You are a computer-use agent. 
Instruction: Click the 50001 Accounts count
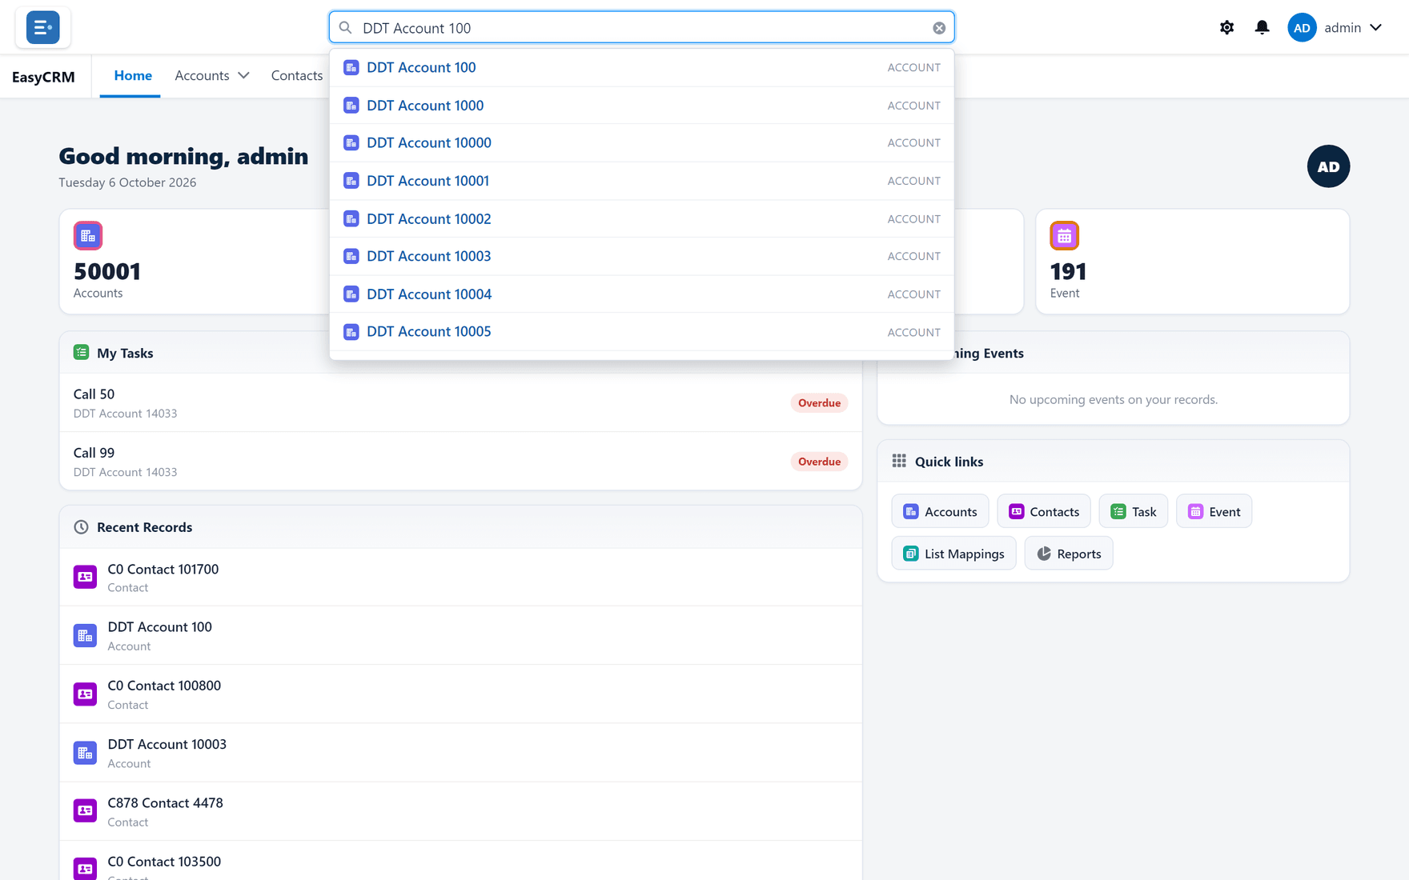coord(107,271)
